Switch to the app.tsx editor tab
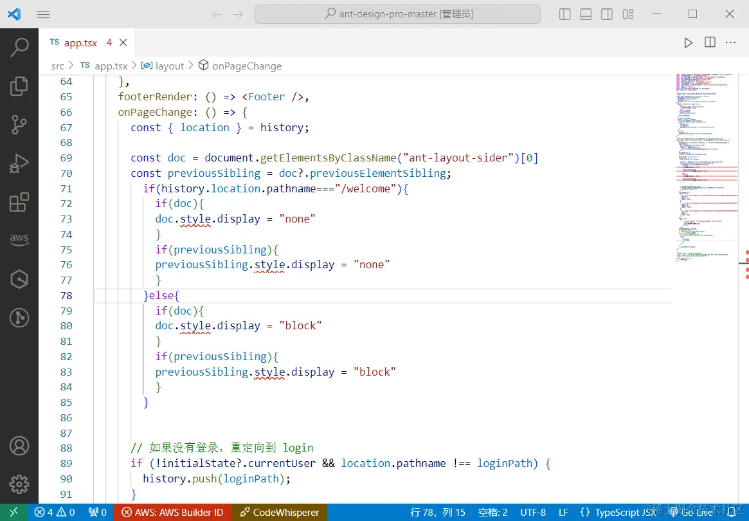The image size is (749, 521). click(80, 42)
